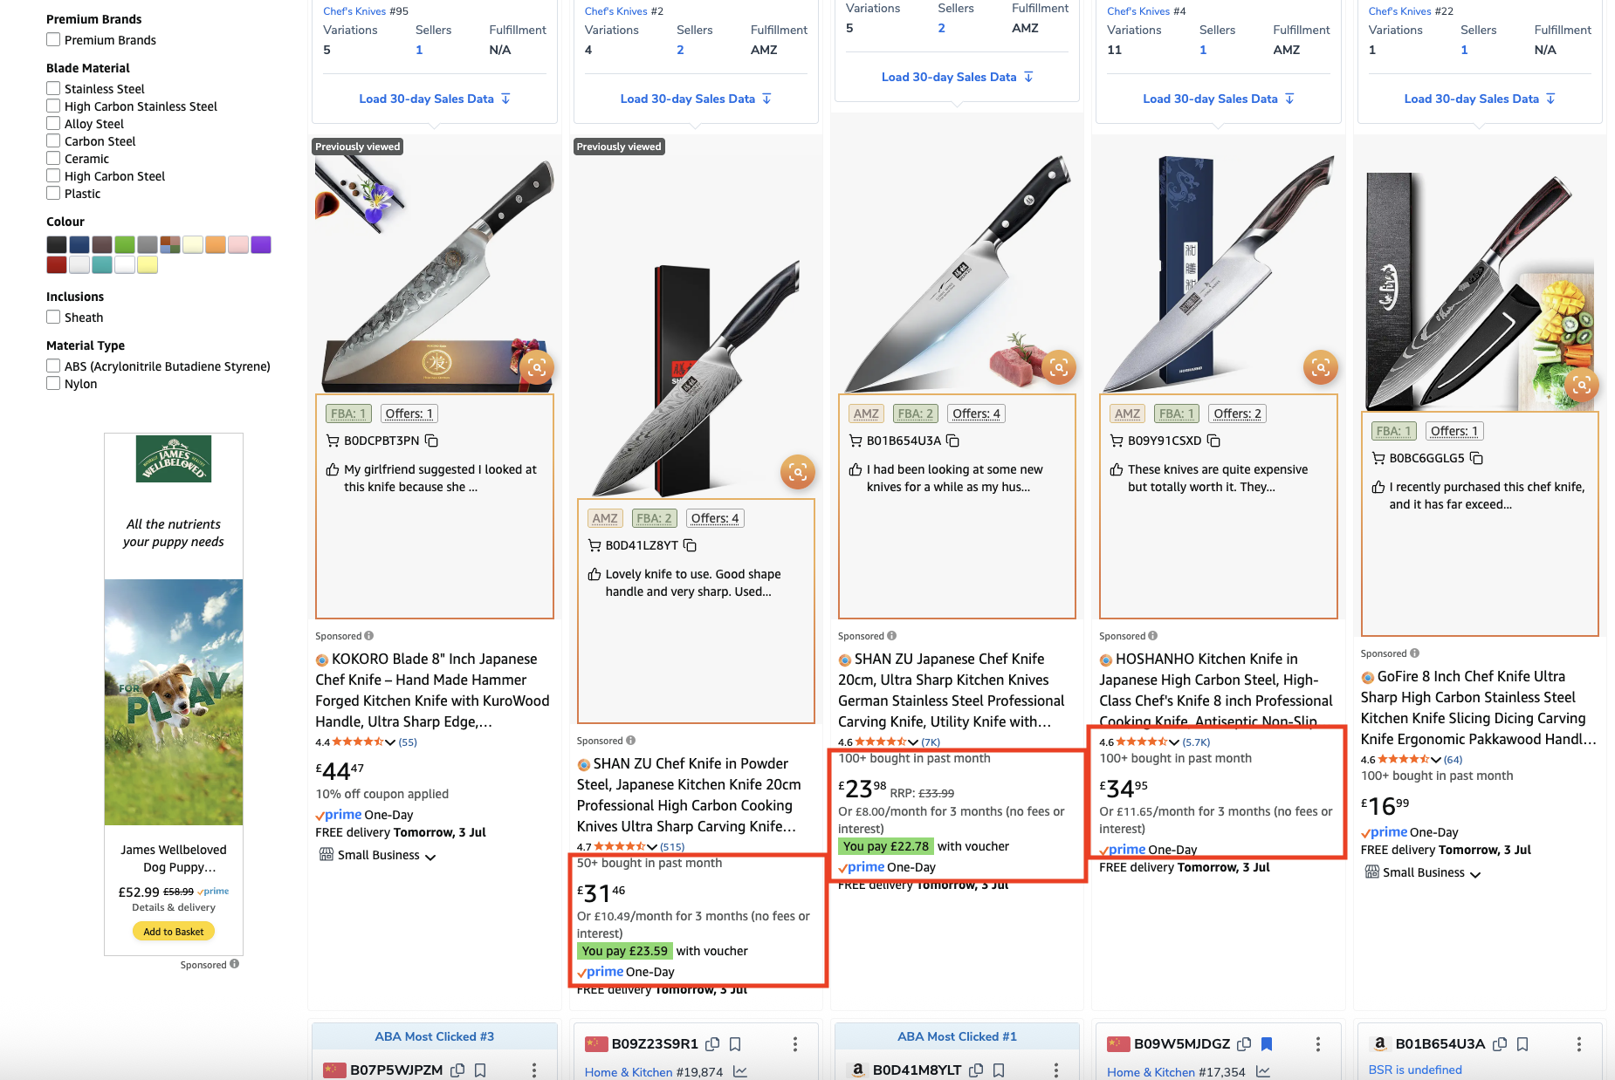The width and height of the screenshot is (1615, 1080).
Task: Copy ASIN B09Y91CSXD using copy icon
Action: [1213, 441]
